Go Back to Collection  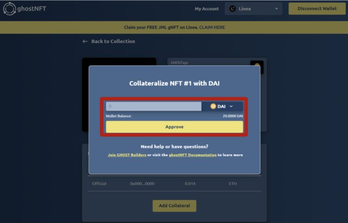pos(113,41)
